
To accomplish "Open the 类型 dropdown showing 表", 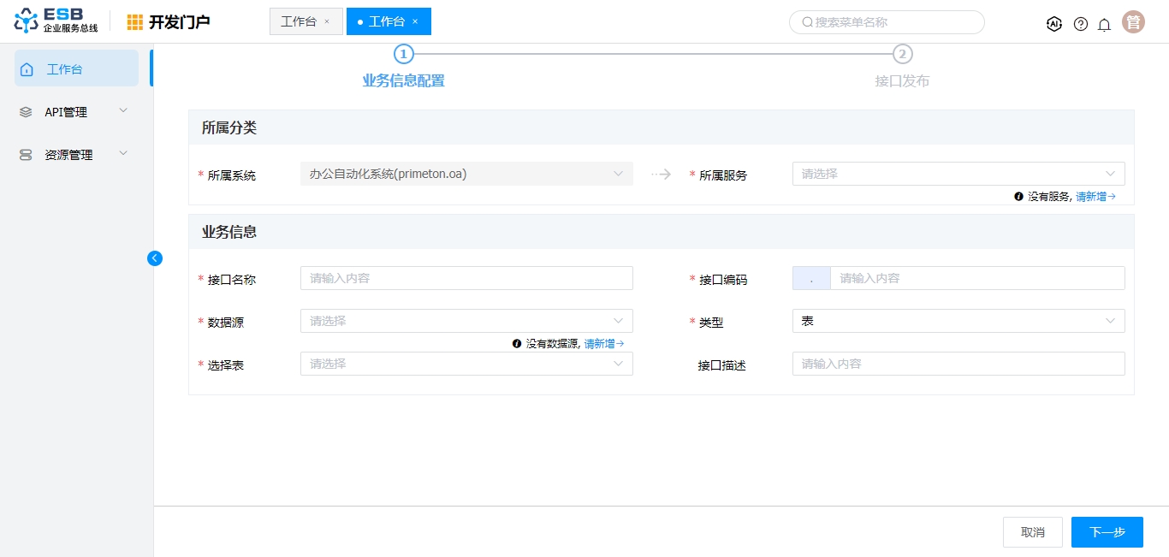I will 958,321.
